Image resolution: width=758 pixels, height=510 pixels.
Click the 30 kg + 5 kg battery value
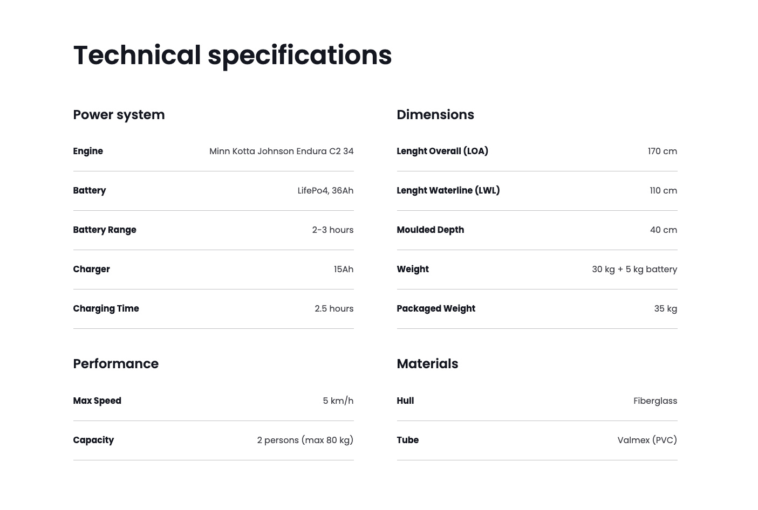tap(634, 270)
